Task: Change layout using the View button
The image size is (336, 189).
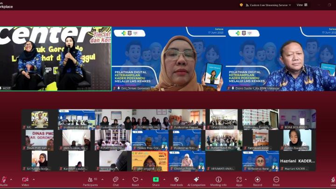Action: pyautogui.click(x=302, y=5)
